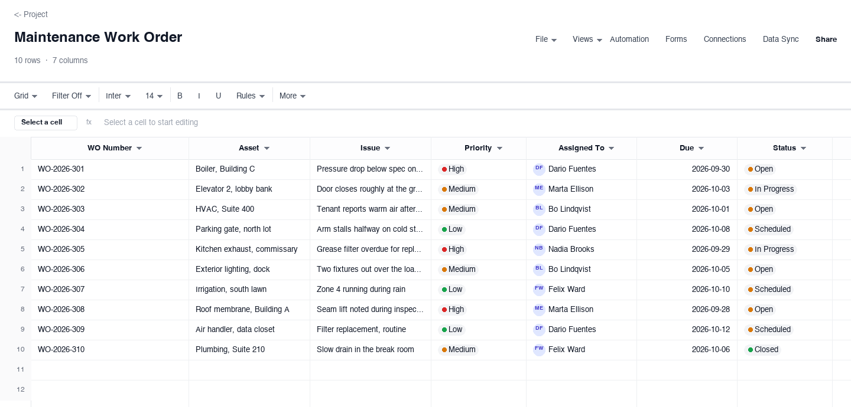Screen dimensions: 851x407
Task: Click the High priority tag for WO-2026-301
Action: [x=452, y=169]
